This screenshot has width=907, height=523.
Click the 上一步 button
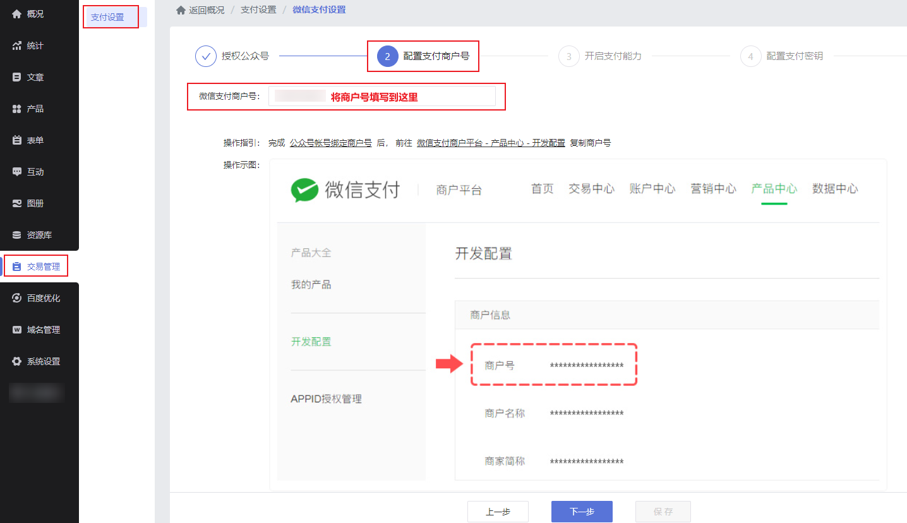498,512
